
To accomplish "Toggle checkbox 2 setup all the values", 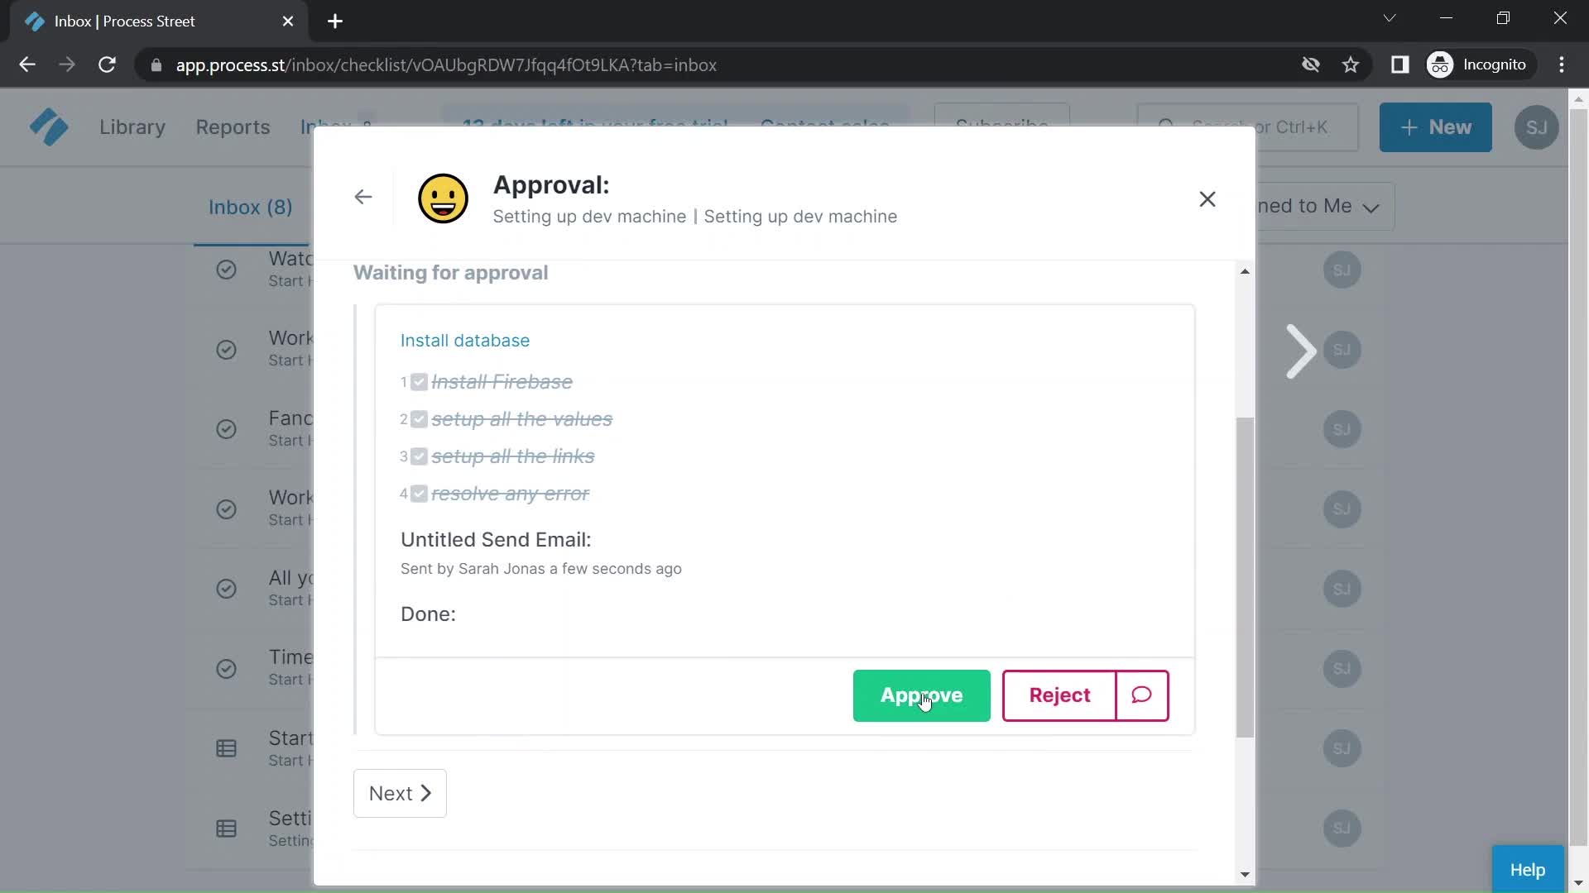I will coord(418,418).
